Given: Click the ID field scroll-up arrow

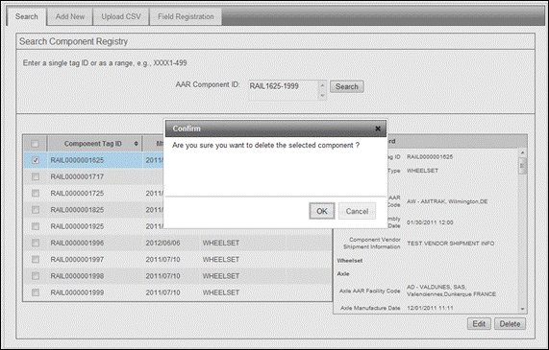Looking at the screenshot, I should coord(322,85).
